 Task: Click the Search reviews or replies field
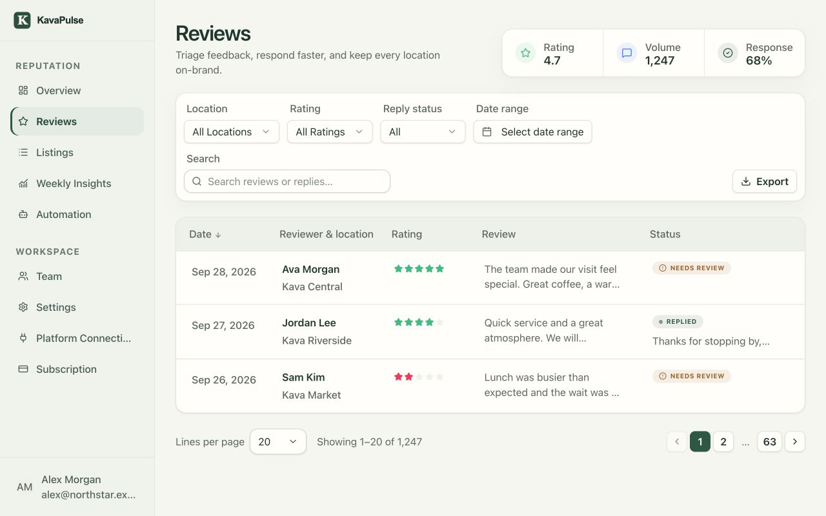click(x=287, y=181)
